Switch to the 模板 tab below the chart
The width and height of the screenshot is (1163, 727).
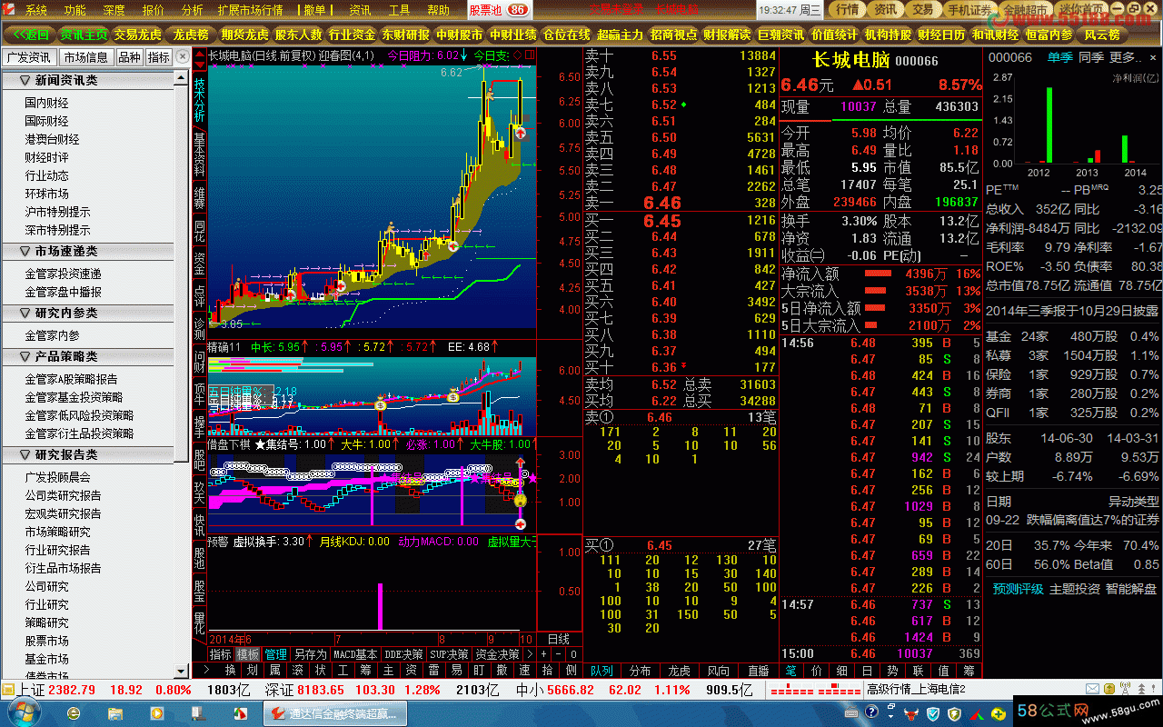coord(248,653)
